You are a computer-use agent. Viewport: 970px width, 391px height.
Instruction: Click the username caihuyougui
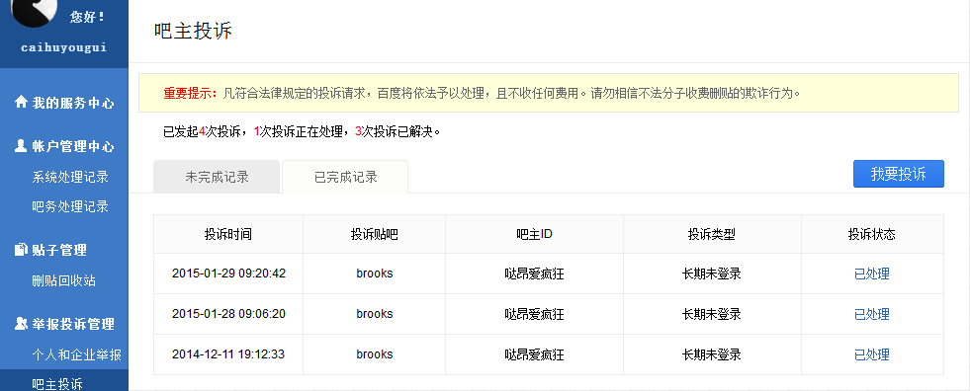click(63, 47)
